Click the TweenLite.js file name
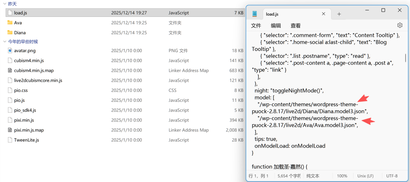This screenshot has height=182, width=410. pos(26,140)
